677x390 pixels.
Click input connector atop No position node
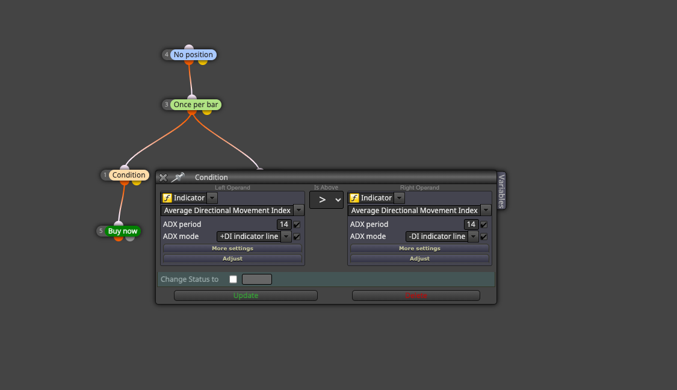[x=189, y=47]
